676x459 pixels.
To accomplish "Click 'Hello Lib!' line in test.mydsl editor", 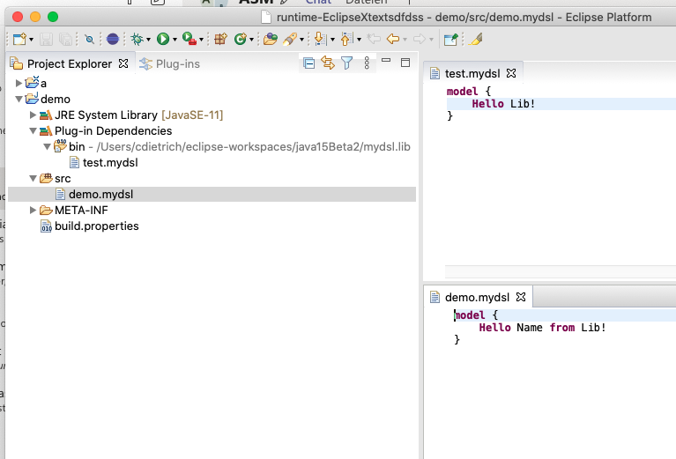I will click(503, 104).
